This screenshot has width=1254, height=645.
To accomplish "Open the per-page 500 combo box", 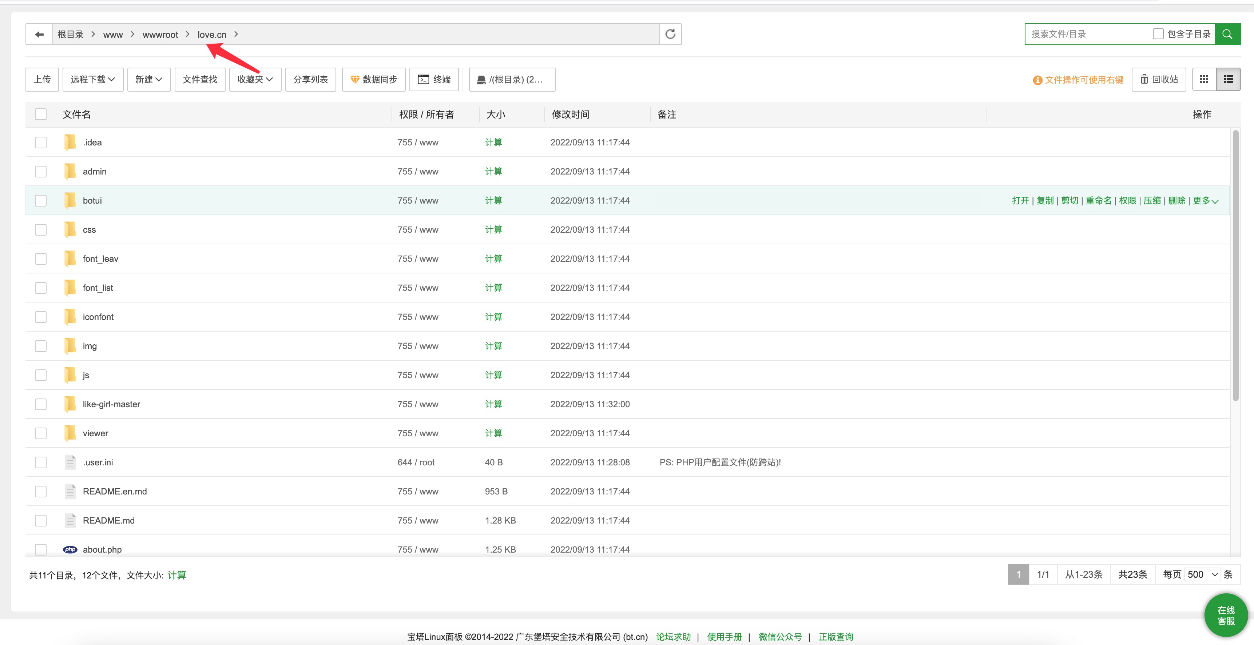I will [x=1202, y=574].
